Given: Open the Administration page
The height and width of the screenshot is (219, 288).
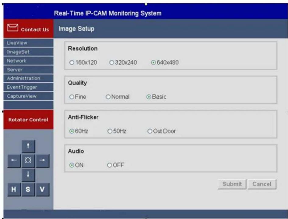Looking at the screenshot, I should click(29, 78).
